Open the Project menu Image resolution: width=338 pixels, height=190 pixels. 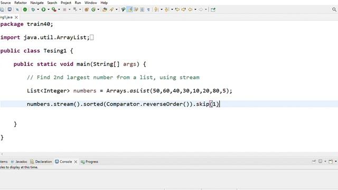point(65,3)
